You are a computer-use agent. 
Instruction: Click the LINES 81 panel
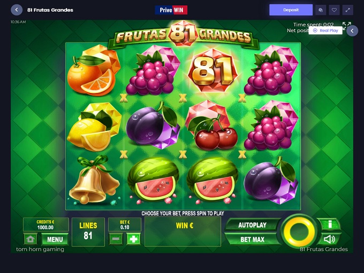[x=88, y=232]
